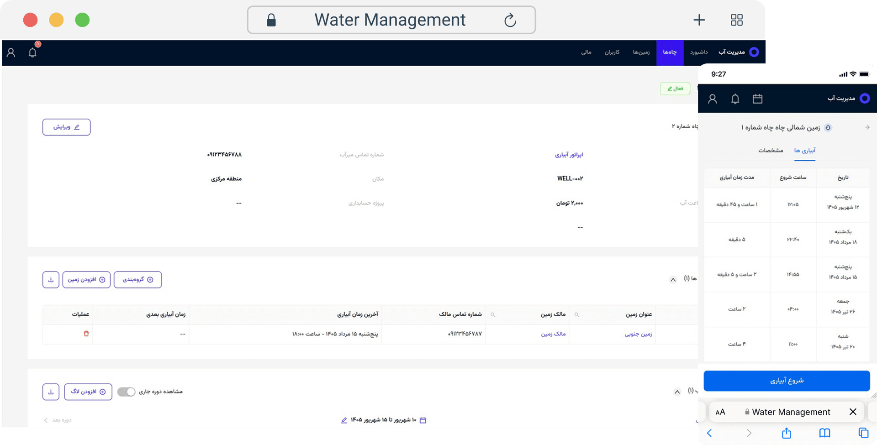Open mobile calendar icon

tap(758, 99)
